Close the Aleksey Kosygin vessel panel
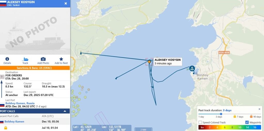The width and height of the screenshot is (264, 131). [x=66, y=3]
